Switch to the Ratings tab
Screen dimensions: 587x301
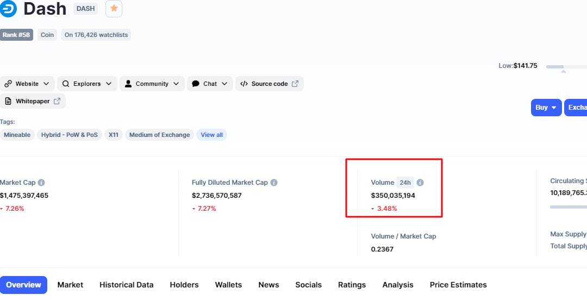[x=352, y=285]
